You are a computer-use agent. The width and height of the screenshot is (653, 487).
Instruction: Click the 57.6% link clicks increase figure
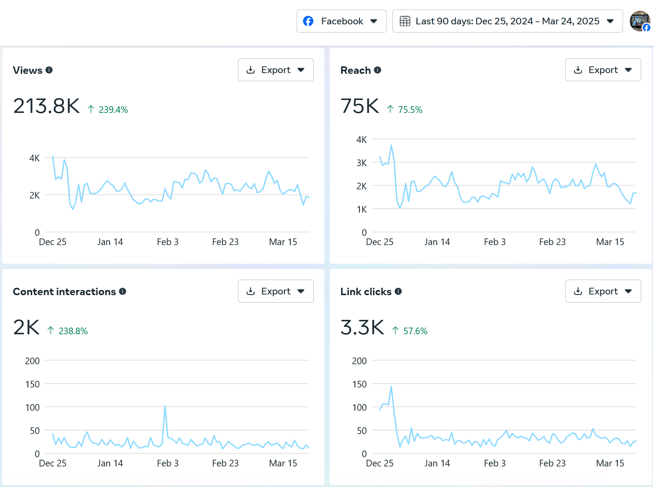(x=415, y=331)
